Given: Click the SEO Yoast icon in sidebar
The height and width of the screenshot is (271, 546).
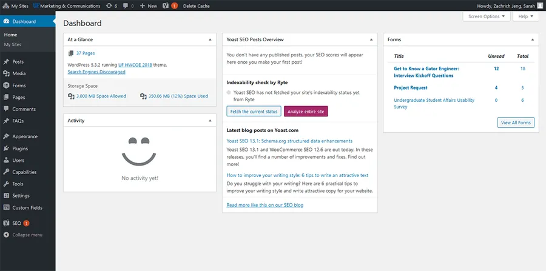Looking at the screenshot, I should (6, 223).
